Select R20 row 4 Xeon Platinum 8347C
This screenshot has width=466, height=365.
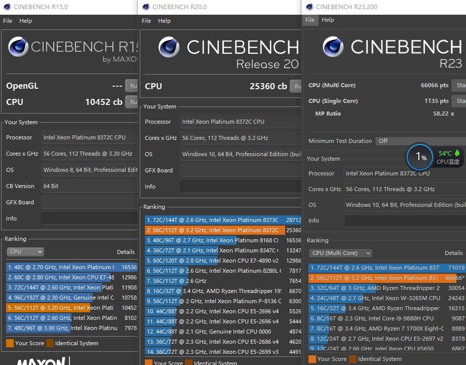(223, 250)
